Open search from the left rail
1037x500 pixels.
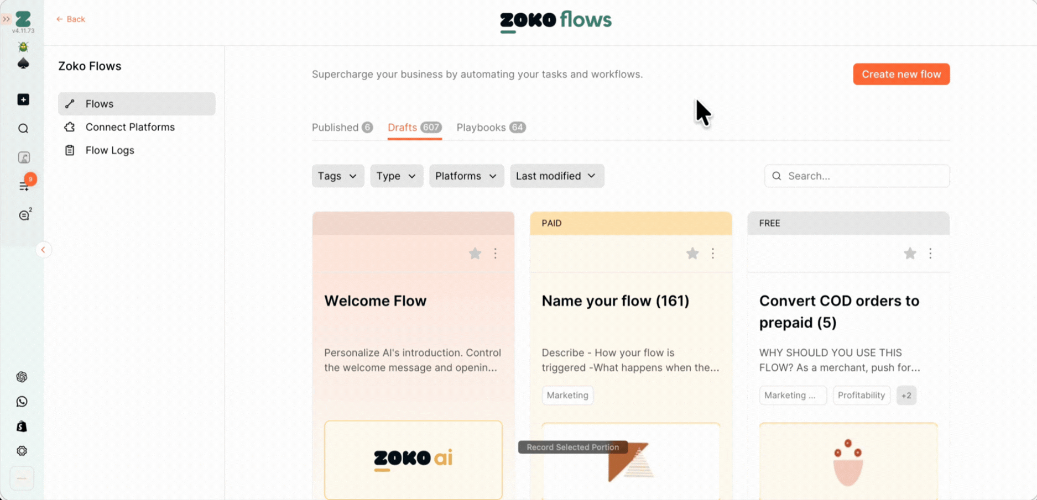pos(23,129)
